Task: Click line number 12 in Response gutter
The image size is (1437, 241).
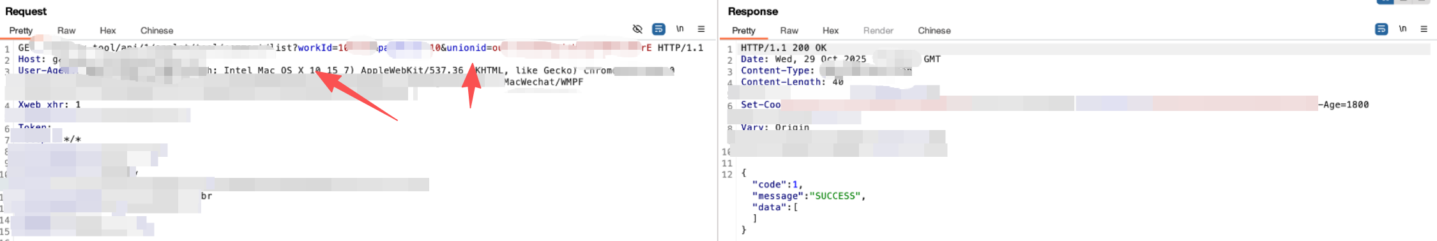Action: [x=727, y=175]
